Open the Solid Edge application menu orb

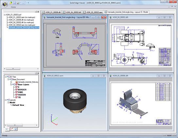(x=5, y=5)
